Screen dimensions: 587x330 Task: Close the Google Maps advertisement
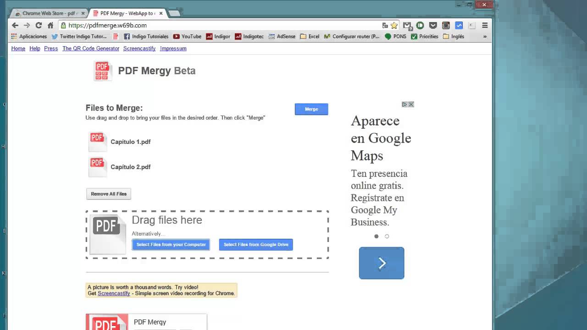tap(411, 104)
